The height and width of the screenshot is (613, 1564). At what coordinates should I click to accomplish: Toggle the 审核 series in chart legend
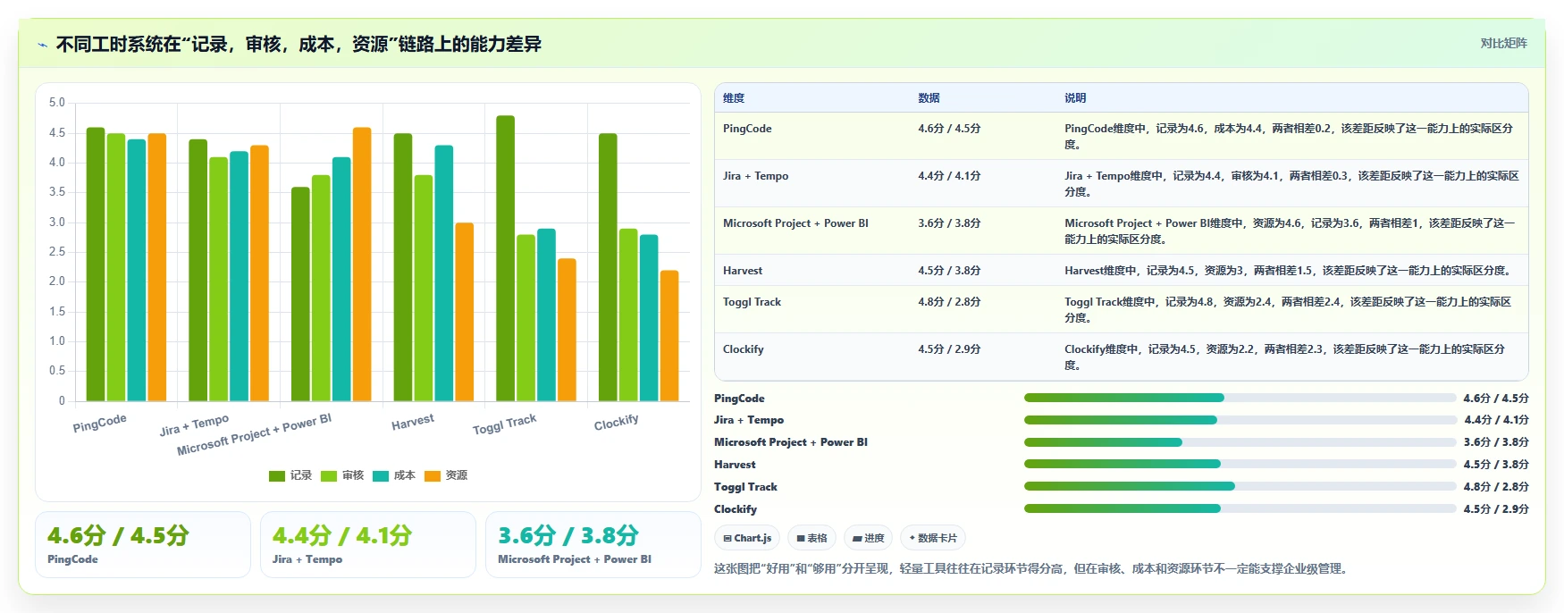342,475
